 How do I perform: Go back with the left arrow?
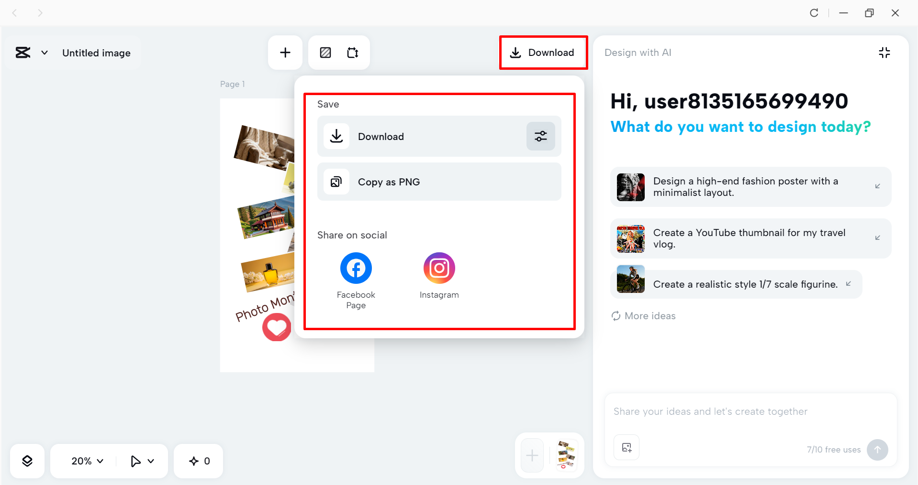tap(14, 13)
